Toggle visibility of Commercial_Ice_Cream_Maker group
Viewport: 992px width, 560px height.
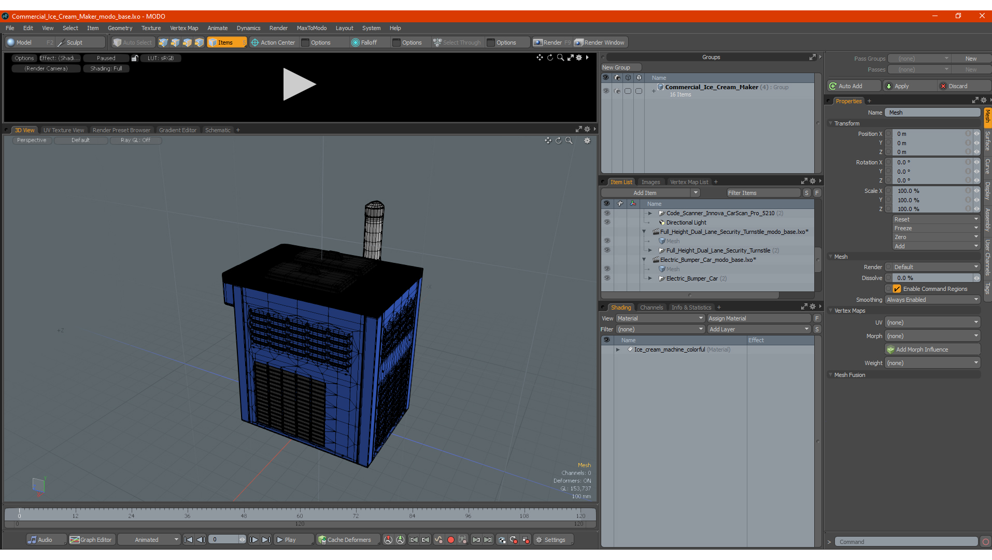point(605,91)
